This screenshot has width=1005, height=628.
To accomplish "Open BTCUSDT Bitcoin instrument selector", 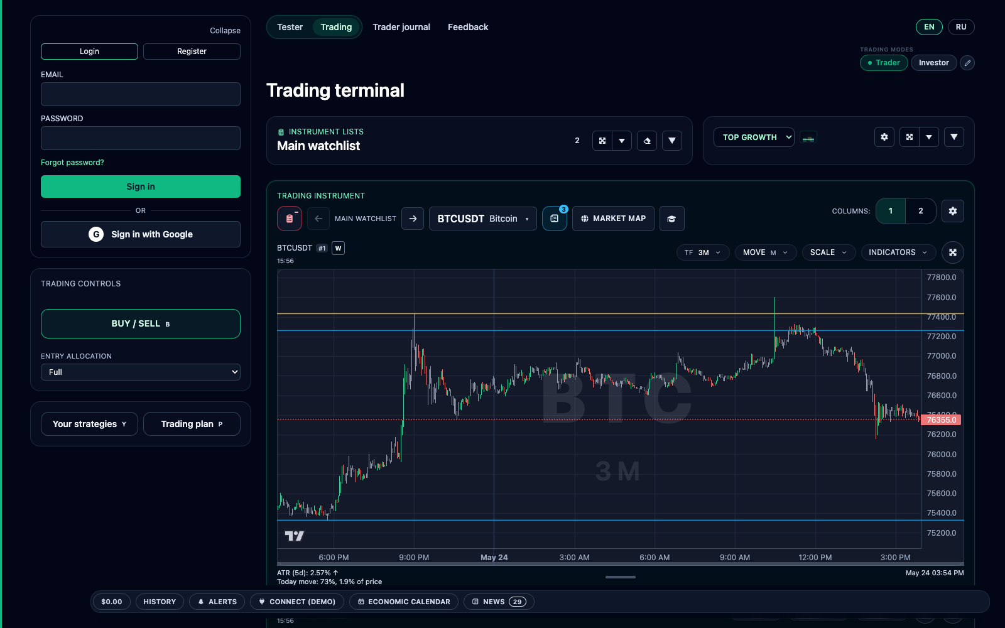I will (x=483, y=219).
